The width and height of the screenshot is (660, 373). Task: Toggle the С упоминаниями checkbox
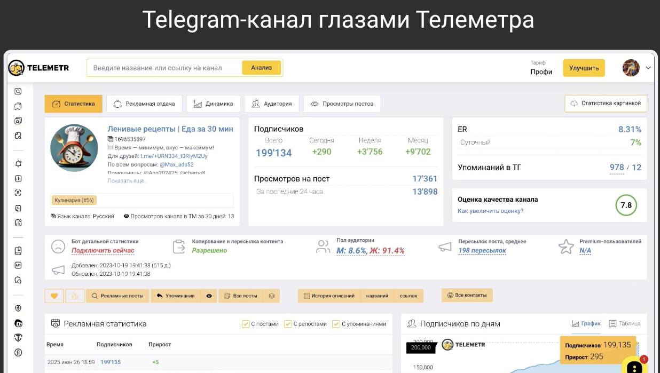tap(336, 324)
